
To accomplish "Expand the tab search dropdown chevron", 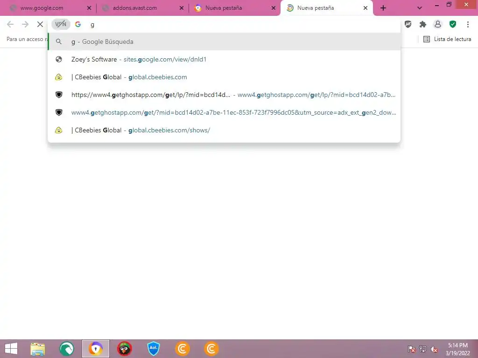I will [x=420, y=8].
